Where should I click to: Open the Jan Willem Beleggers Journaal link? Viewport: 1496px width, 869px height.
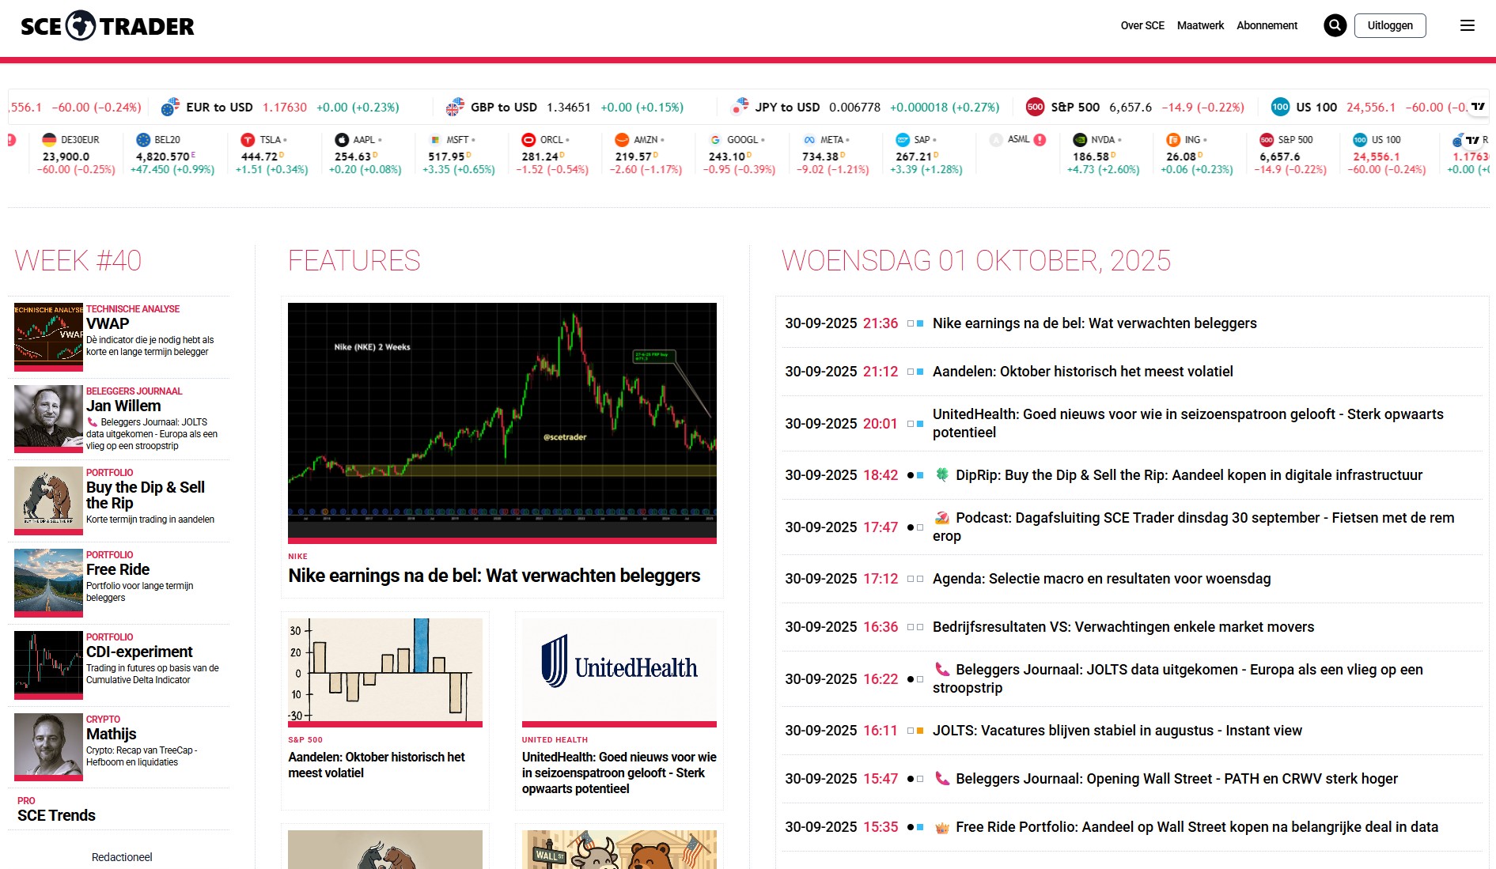pyautogui.click(x=123, y=406)
